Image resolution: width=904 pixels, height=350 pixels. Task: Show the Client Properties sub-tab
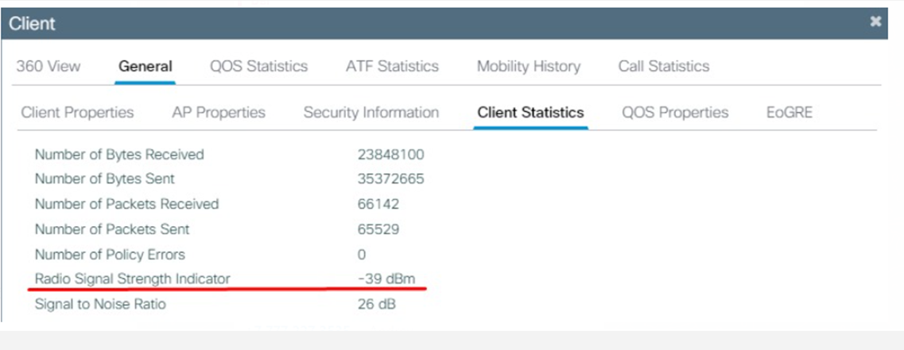coord(77,113)
